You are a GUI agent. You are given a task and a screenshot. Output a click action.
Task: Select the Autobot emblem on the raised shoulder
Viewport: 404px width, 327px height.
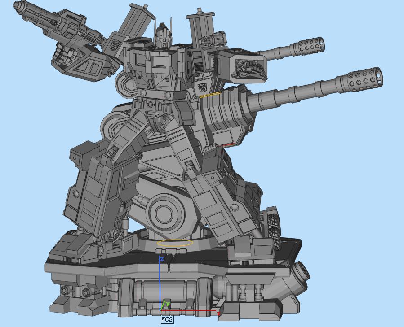(114, 45)
